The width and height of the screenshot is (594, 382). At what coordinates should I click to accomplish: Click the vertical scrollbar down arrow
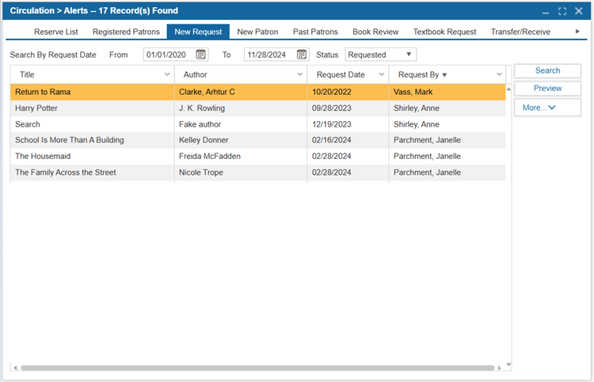tap(508, 365)
